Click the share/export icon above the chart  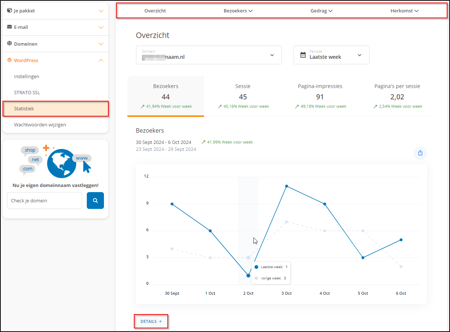click(420, 153)
